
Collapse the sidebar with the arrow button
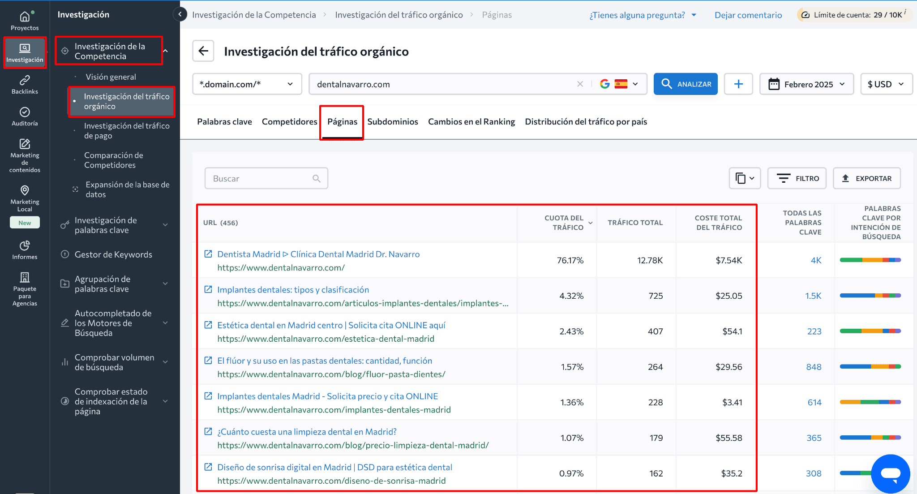pos(180,14)
